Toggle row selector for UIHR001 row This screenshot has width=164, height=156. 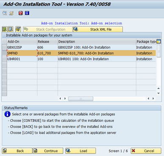click(4, 59)
